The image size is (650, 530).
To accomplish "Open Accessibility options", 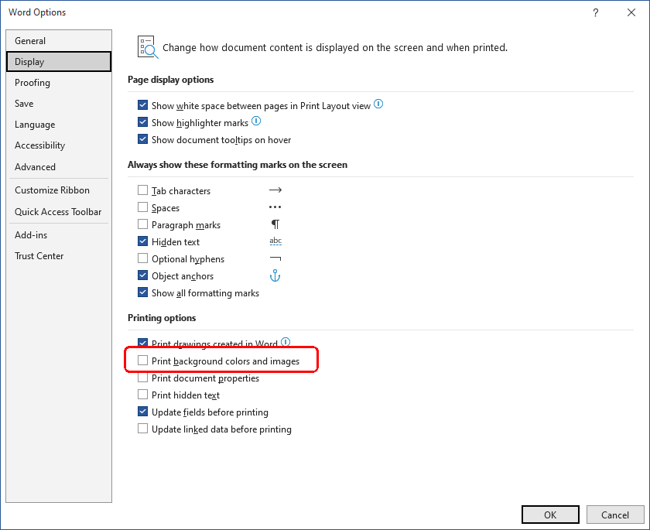I will [59, 145].
